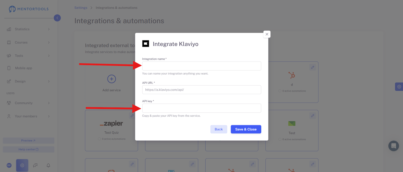
Task: Collapse the sidebar with arrow button
Action: (57, 18)
